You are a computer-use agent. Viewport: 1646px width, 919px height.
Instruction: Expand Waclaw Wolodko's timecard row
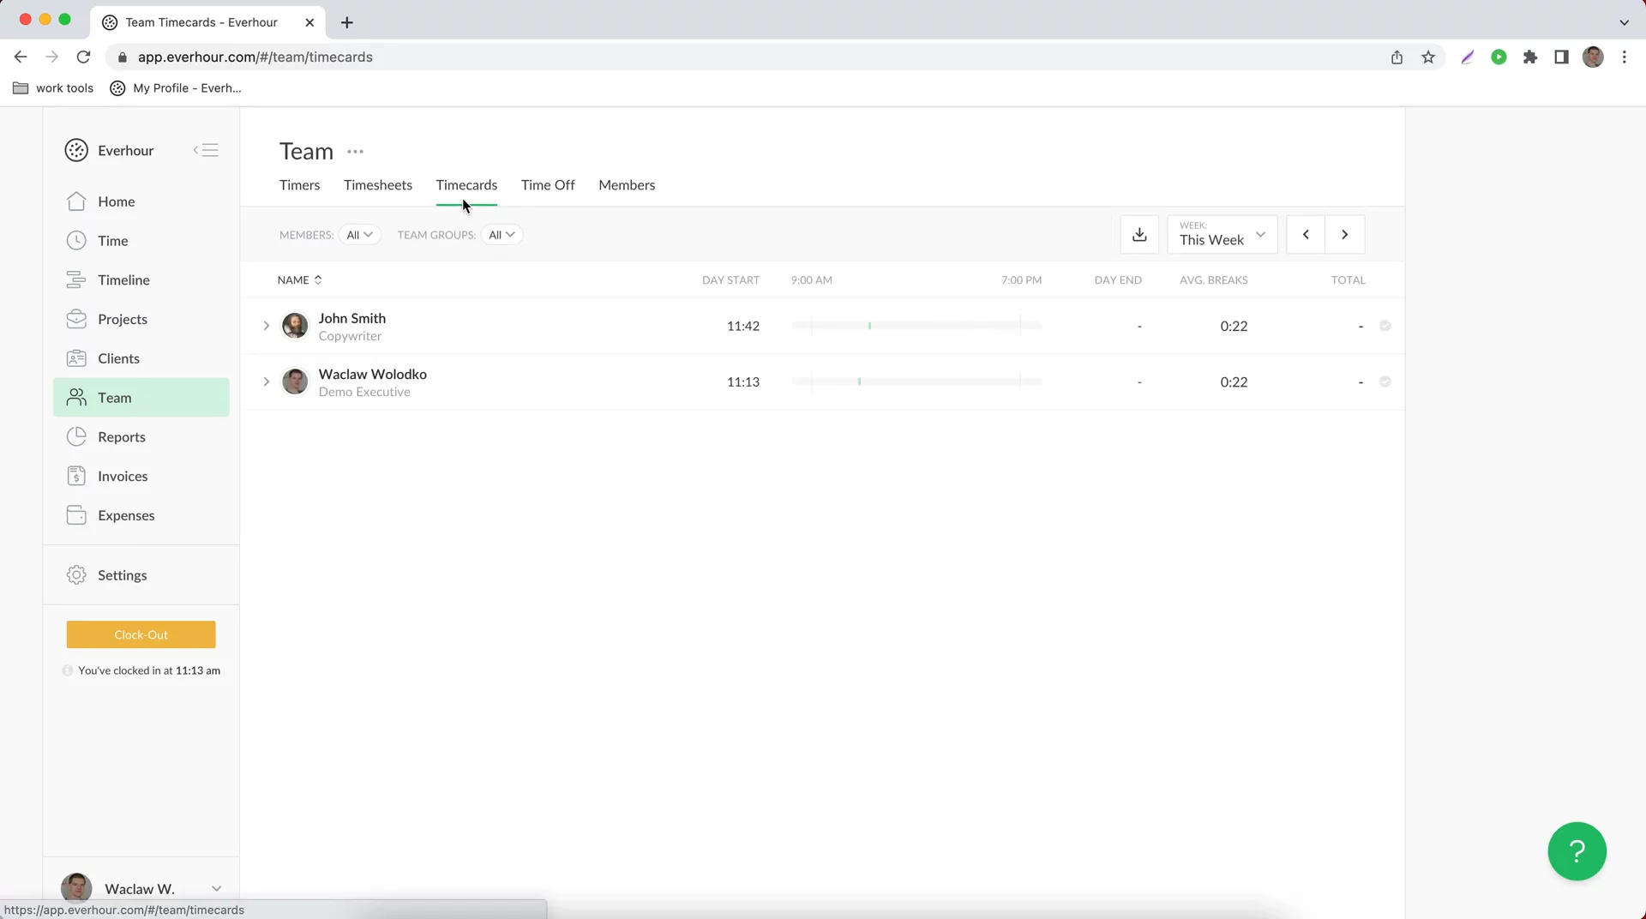266,382
